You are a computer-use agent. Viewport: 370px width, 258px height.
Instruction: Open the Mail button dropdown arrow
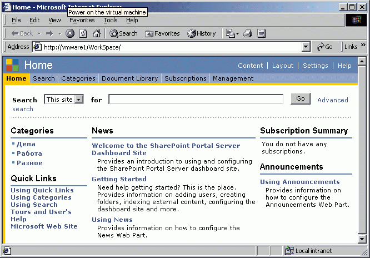point(237,34)
